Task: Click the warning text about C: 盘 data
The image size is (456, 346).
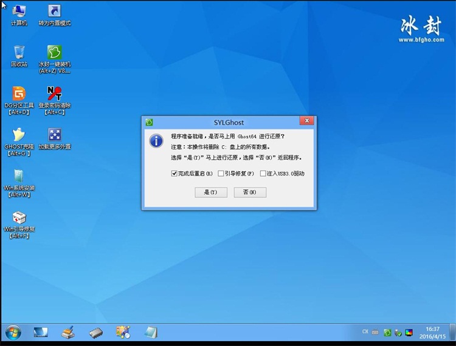Action: (x=221, y=147)
